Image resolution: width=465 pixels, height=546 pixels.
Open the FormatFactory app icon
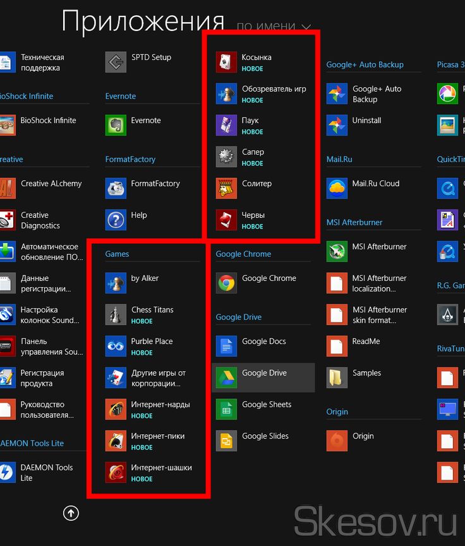[116, 188]
